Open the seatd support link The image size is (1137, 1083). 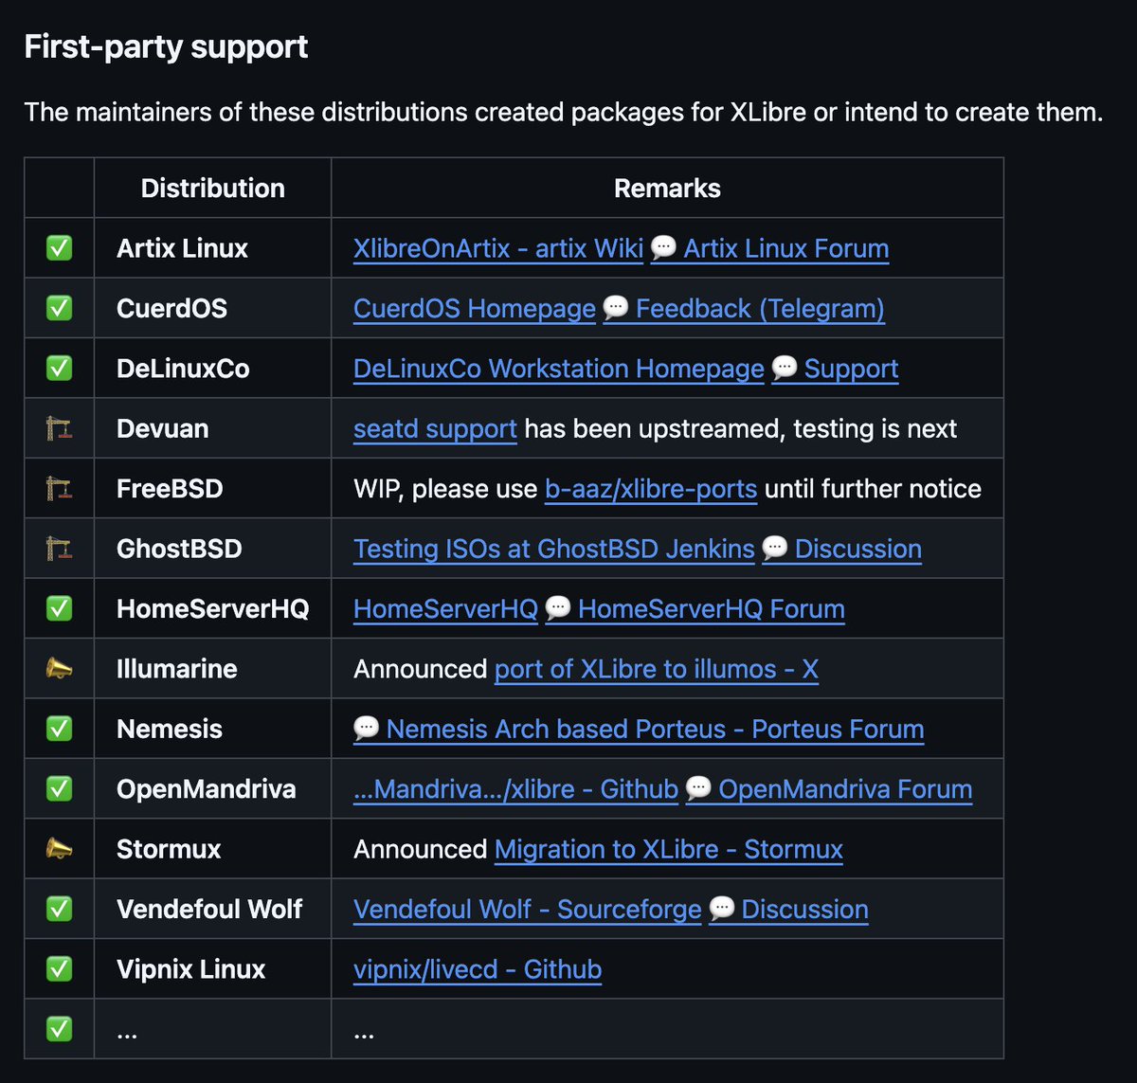coord(435,428)
